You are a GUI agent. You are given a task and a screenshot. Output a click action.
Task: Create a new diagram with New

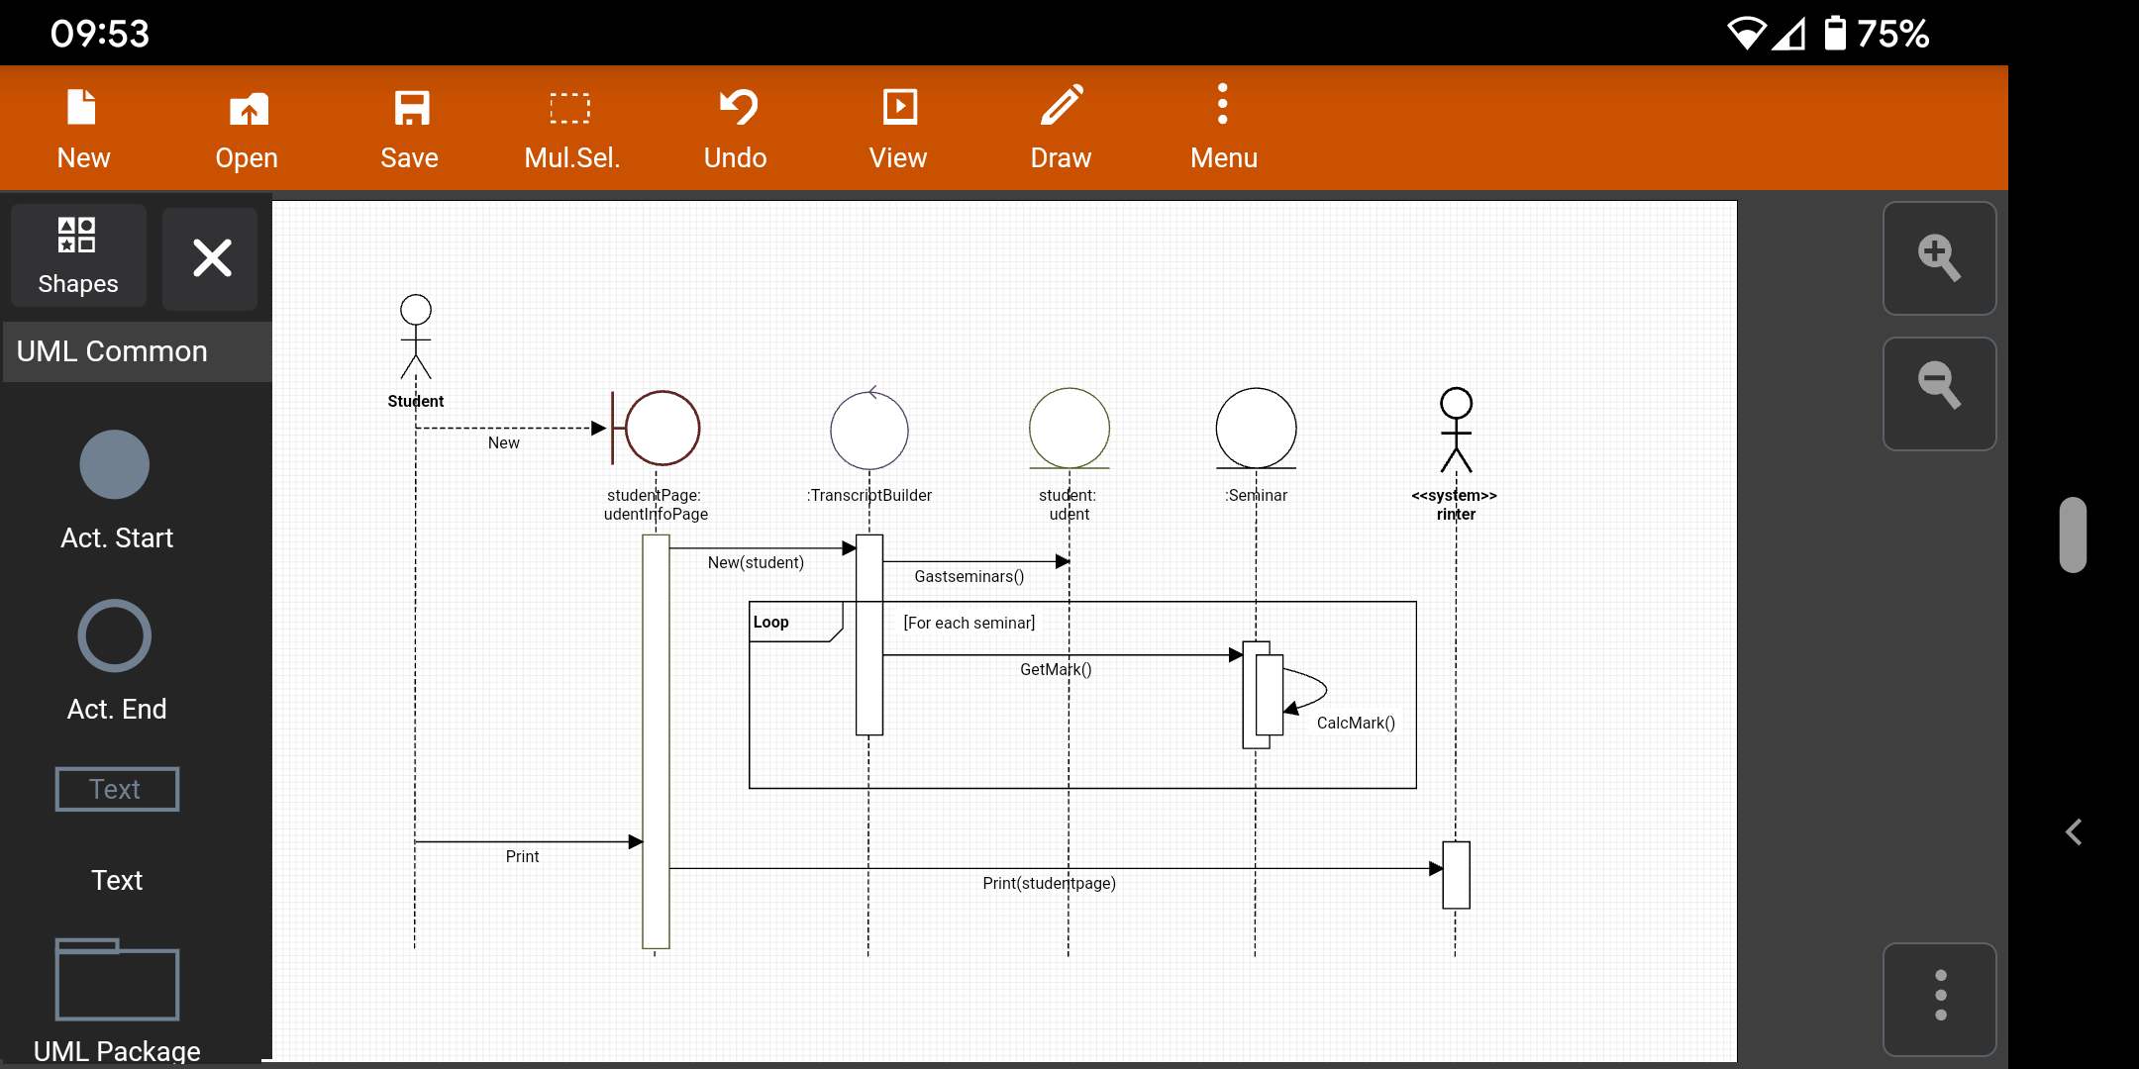coord(83,129)
